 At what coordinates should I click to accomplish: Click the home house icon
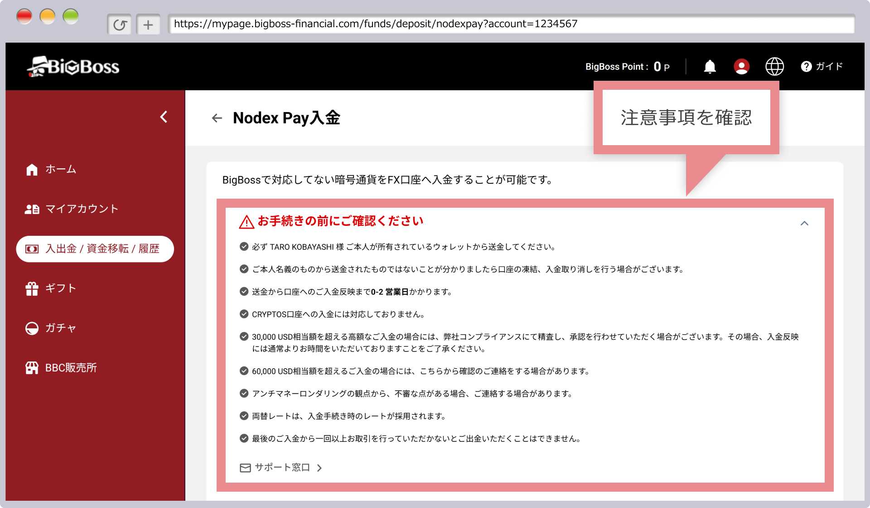[32, 170]
